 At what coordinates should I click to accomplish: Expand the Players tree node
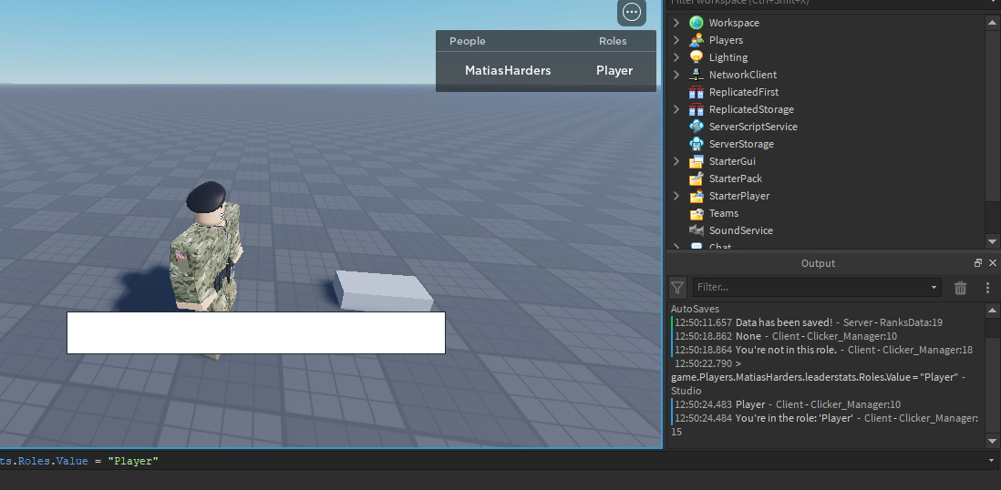coord(676,40)
